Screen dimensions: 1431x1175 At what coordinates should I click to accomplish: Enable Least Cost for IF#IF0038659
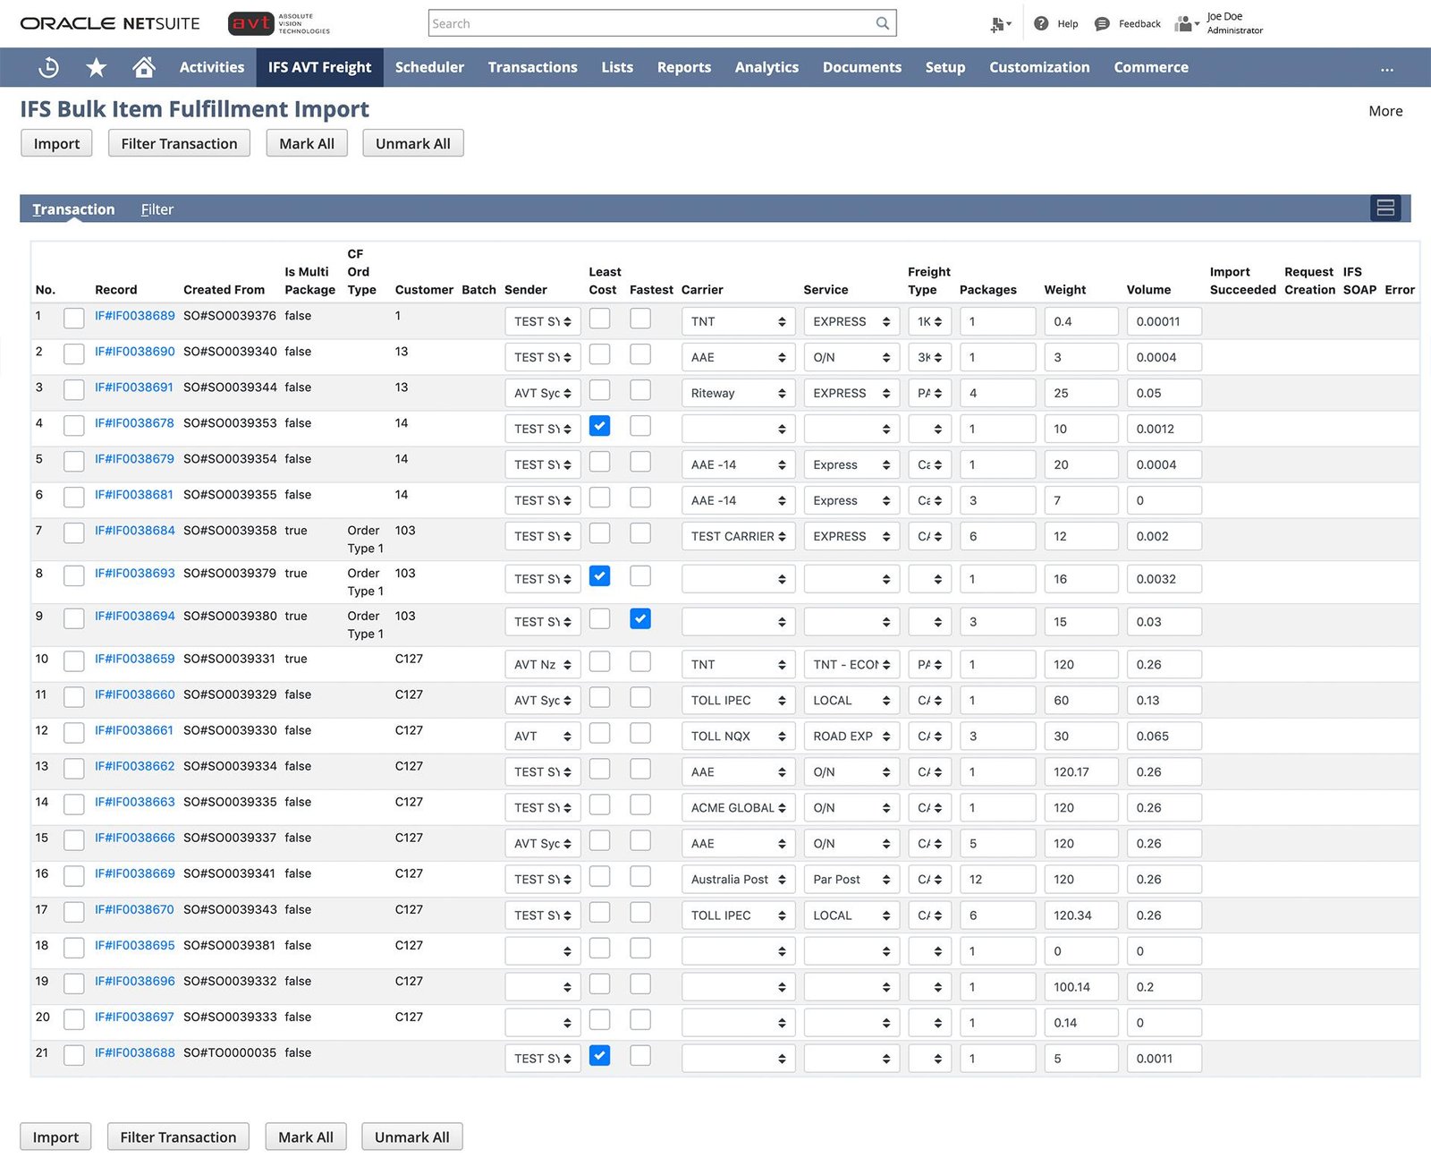point(600,661)
